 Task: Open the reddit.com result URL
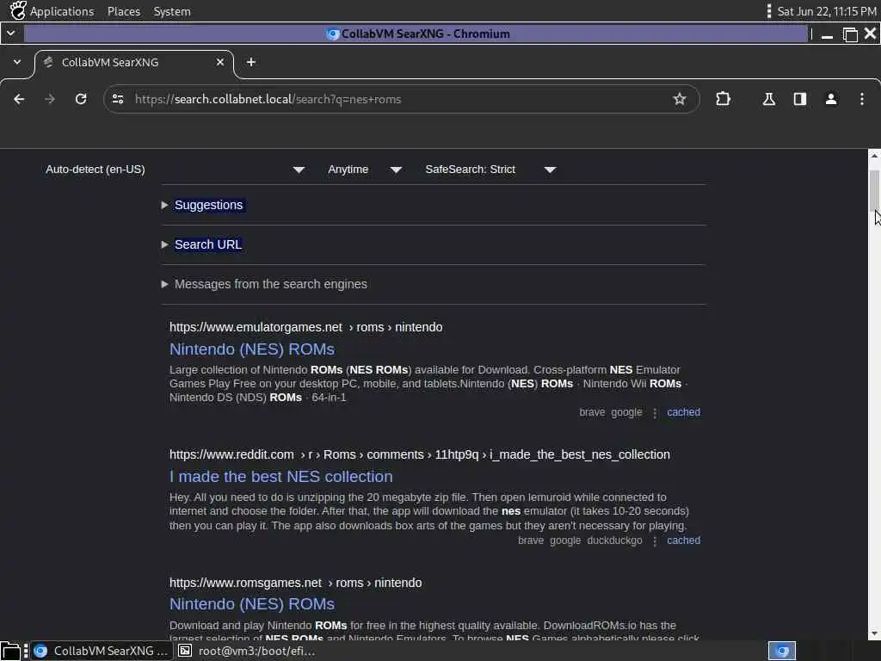420,454
